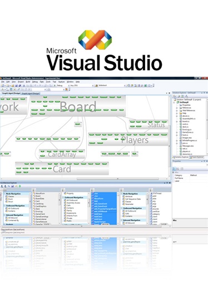This screenshot has height=300, width=208.
Task: Click the Alphabetical sort icon in Properties panel
Action: pyautogui.click(x=178, y=169)
